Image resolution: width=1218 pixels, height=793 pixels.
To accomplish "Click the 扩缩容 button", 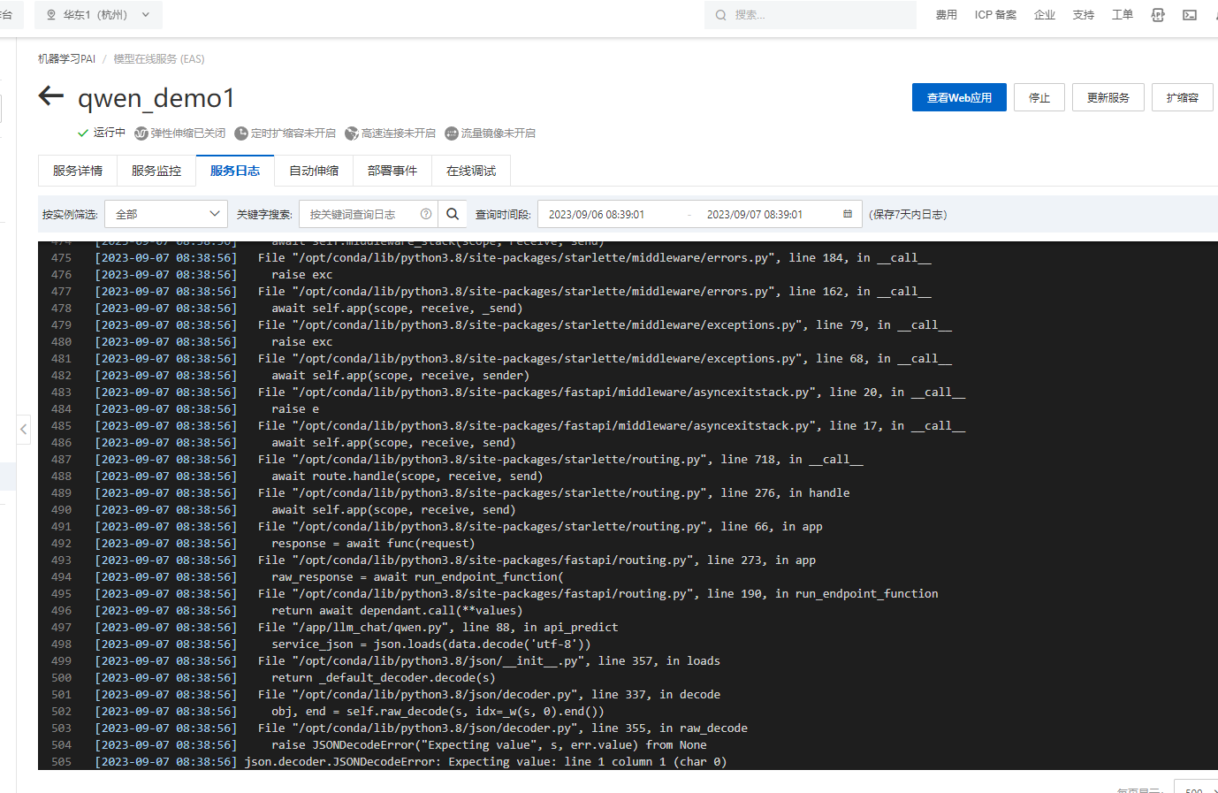I will pos(1183,97).
